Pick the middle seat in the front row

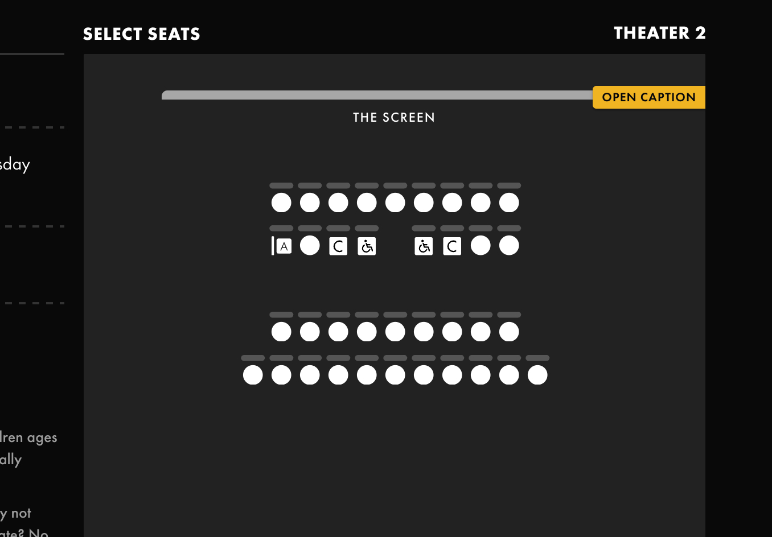point(395,203)
